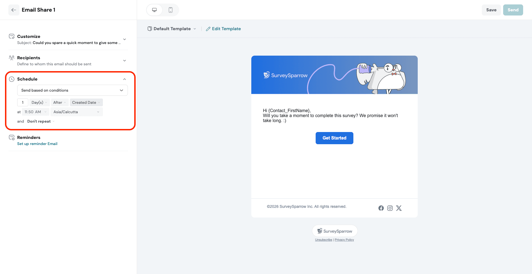Screen dimensions: 532x274
Task: Open the Default Template dropdown
Action: [x=172, y=29]
